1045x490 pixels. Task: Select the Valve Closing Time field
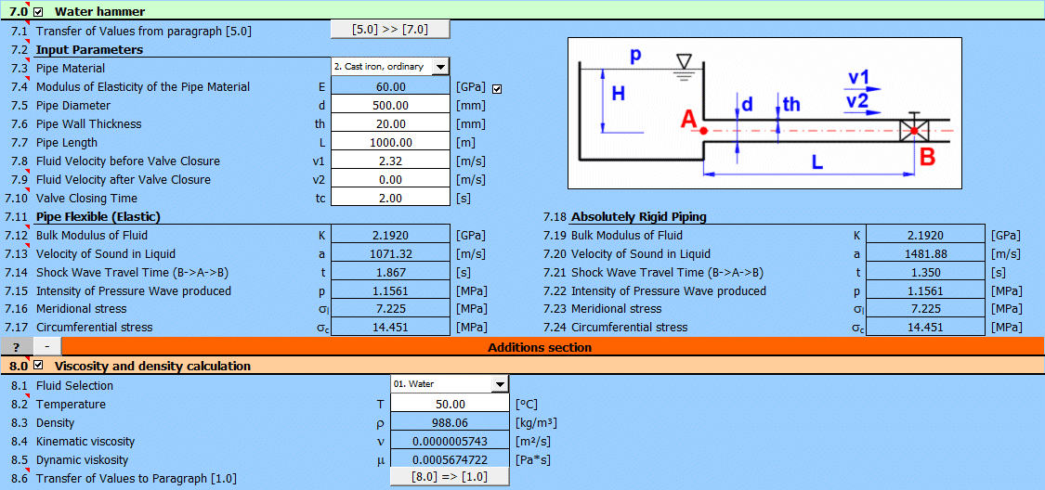[390, 198]
